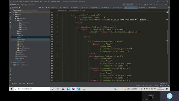Screen dimensions: 179x101
Task: Select the styles folder
Action: pyautogui.click(x=20, y=31)
